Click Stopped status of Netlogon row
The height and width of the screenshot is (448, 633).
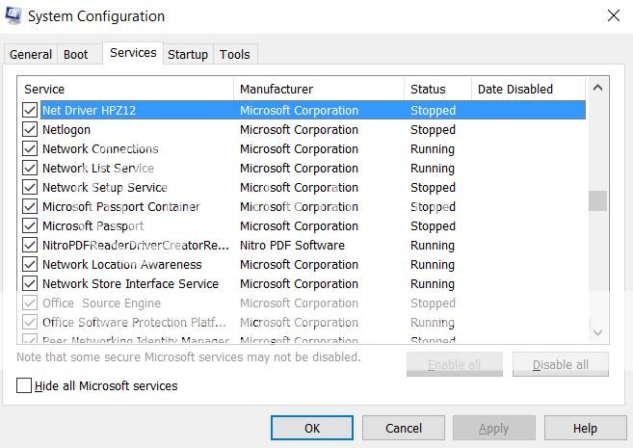(x=433, y=129)
